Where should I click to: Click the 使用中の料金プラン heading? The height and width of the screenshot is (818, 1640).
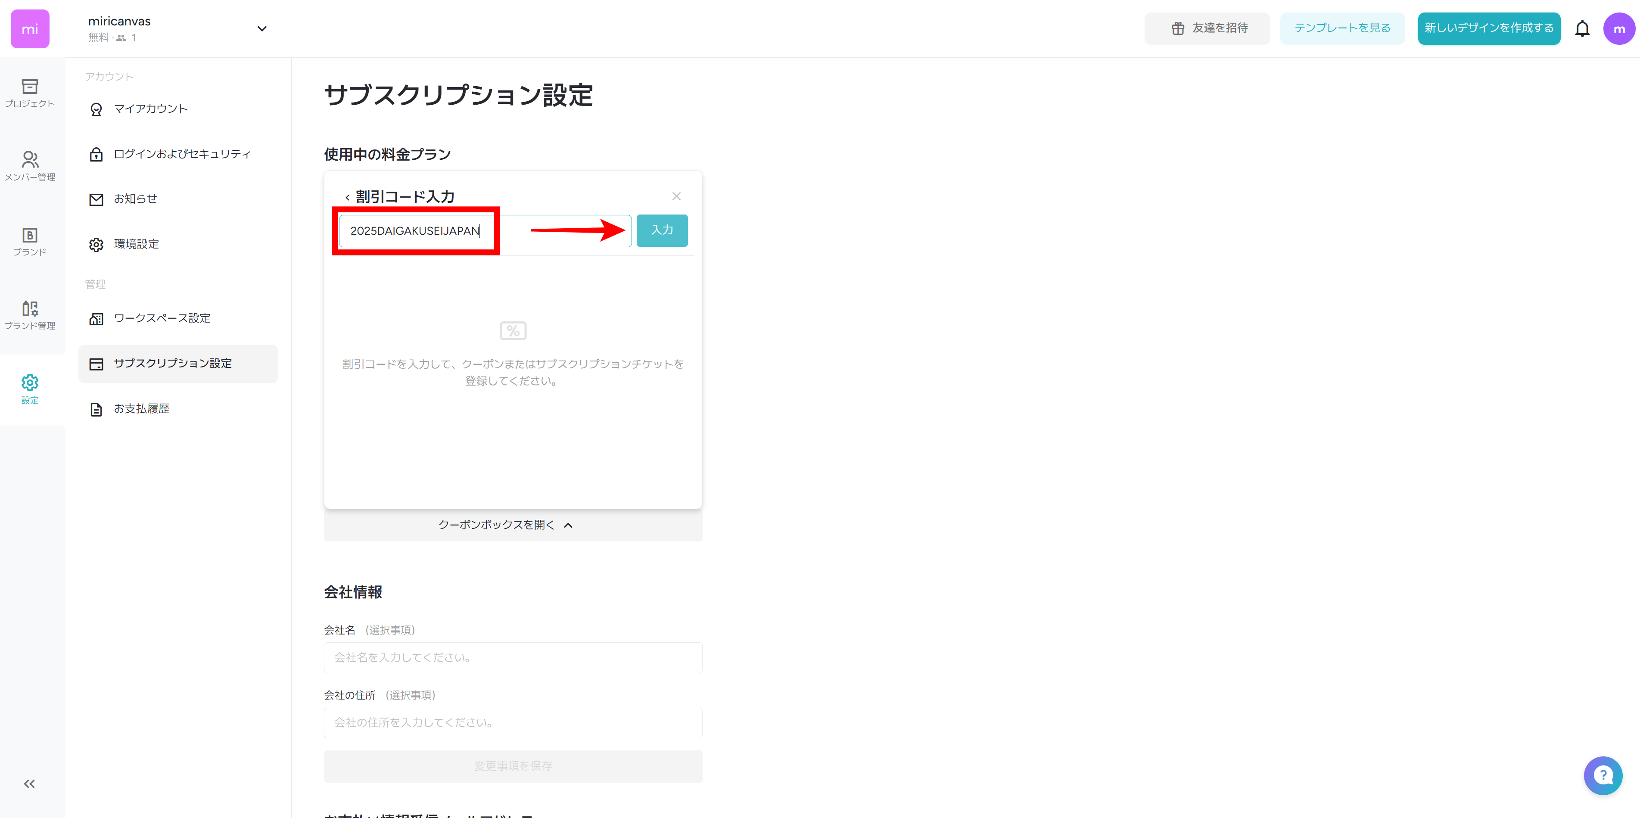pyautogui.click(x=387, y=154)
